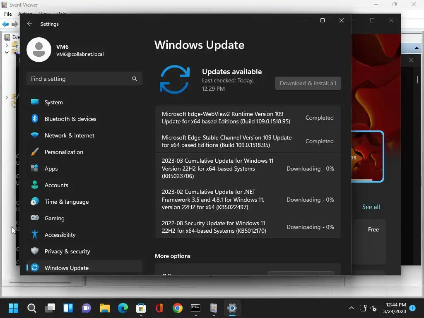Image resolution: width=424 pixels, height=318 pixels.
Task: Open notification badge in taskbar
Action: point(412,308)
